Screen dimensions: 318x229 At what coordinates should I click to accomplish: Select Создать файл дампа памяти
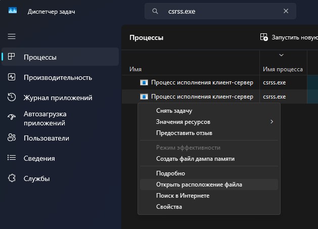point(209,159)
